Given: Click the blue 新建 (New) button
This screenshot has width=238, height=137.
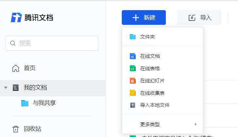Looking at the screenshot, I should click(x=144, y=17).
